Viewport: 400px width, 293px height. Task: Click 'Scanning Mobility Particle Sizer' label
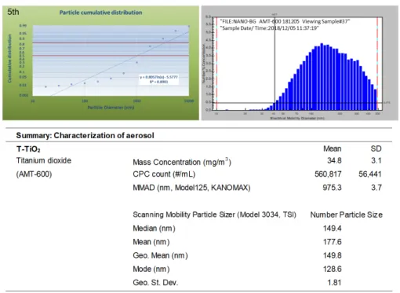click(x=214, y=214)
